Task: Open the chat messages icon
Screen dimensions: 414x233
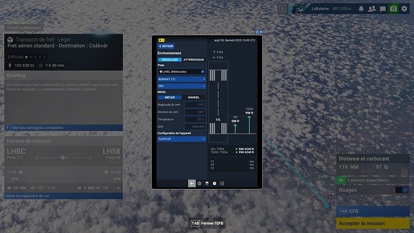Action: pyautogui.click(x=383, y=9)
